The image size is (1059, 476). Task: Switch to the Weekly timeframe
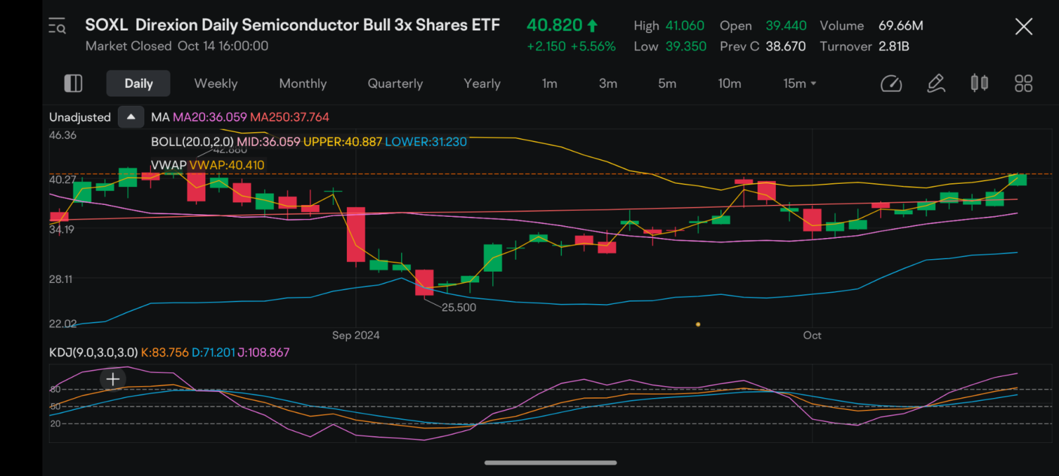pyautogui.click(x=216, y=83)
